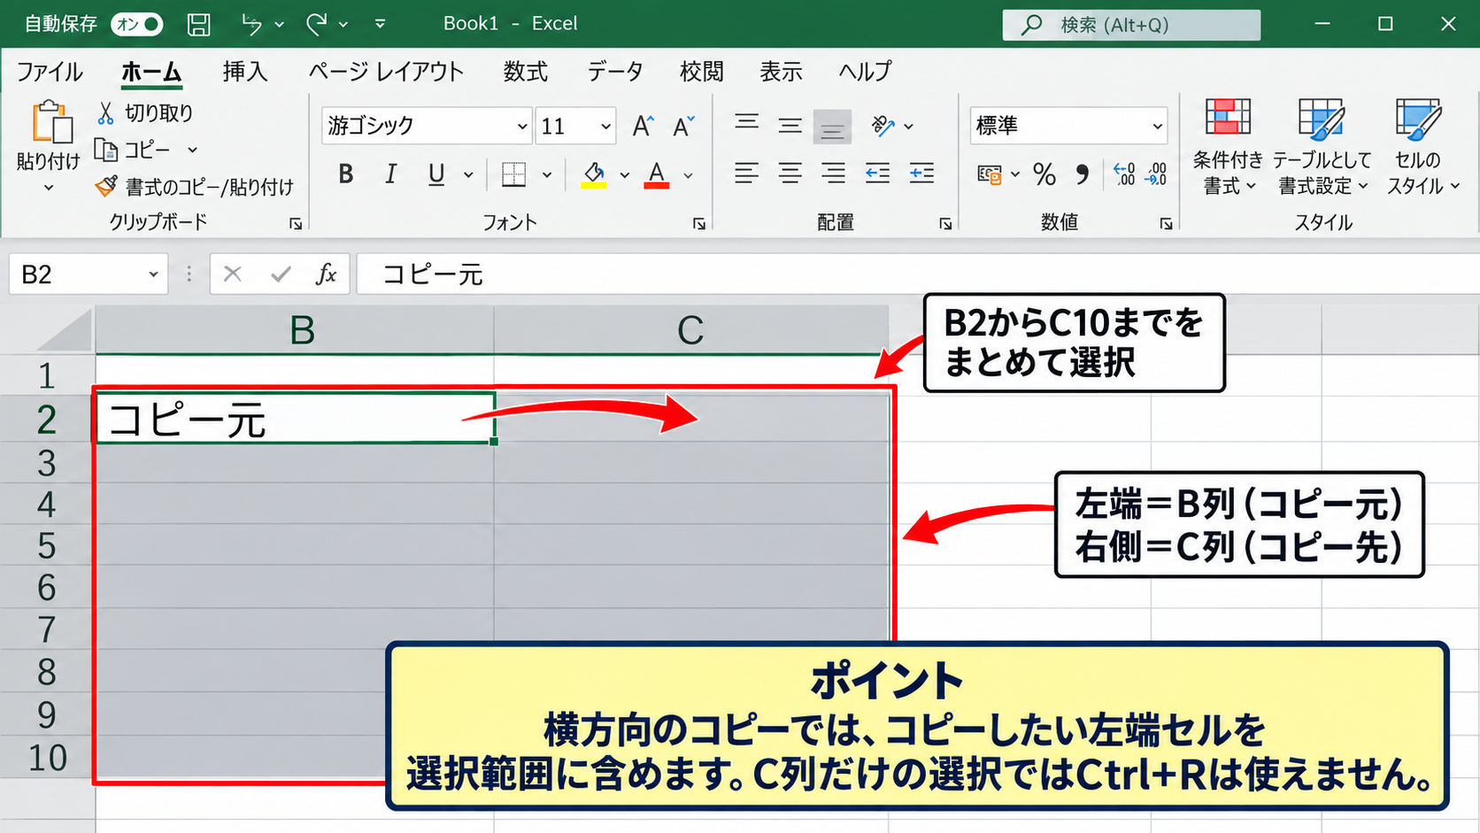Click the Redo arrow icon

click(316, 24)
